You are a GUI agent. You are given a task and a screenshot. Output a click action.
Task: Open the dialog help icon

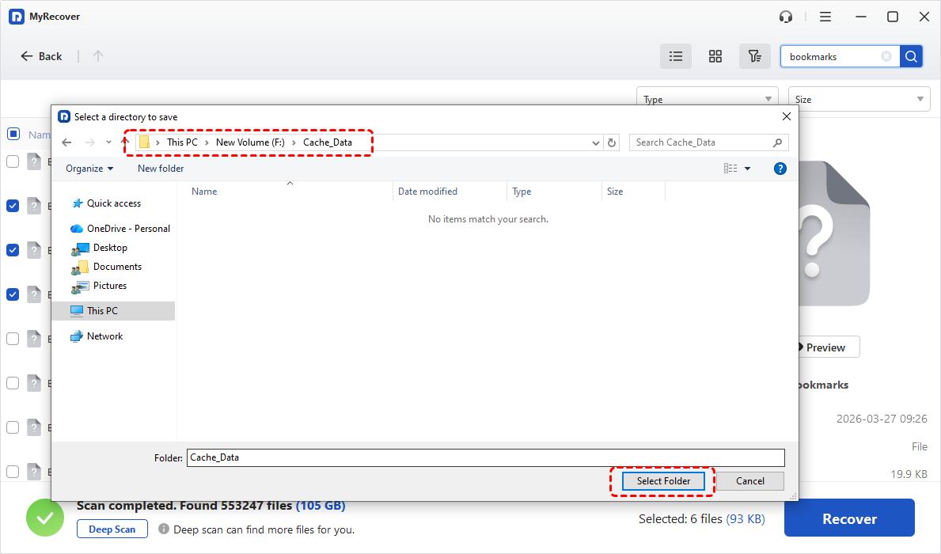tap(780, 169)
